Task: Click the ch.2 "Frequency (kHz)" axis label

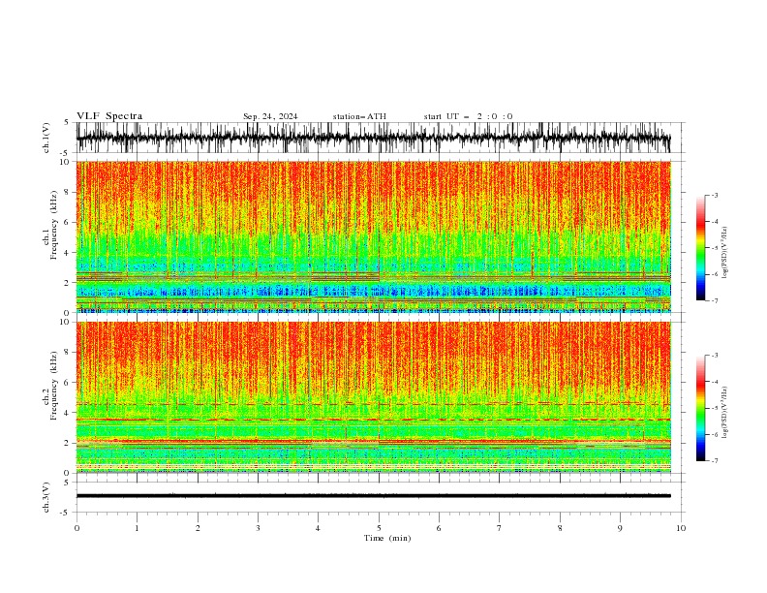Action: pyautogui.click(x=54, y=386)
